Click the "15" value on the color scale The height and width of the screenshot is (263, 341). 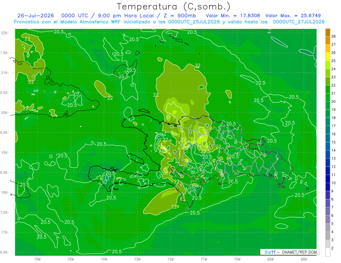tap(334, 142)
